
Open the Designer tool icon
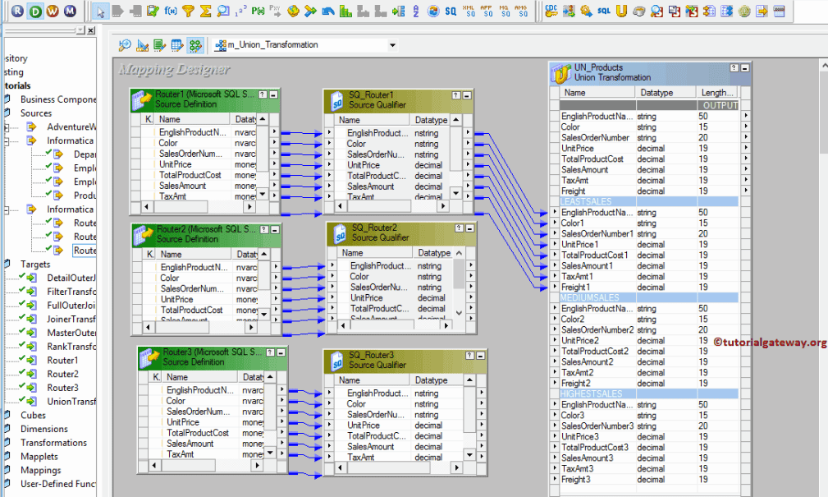pyautogui.click(x=35, y=11)
